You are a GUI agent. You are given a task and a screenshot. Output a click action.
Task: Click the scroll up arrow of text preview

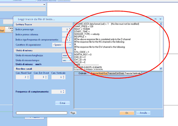161,24
